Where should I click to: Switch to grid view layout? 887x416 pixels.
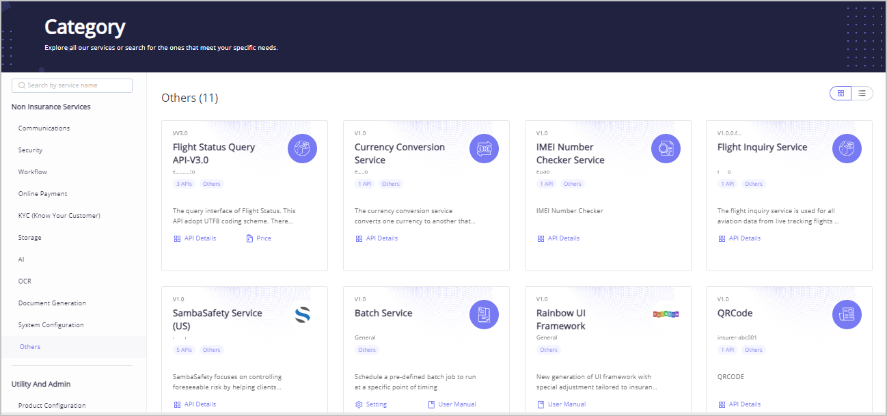(x=841, y=93)
